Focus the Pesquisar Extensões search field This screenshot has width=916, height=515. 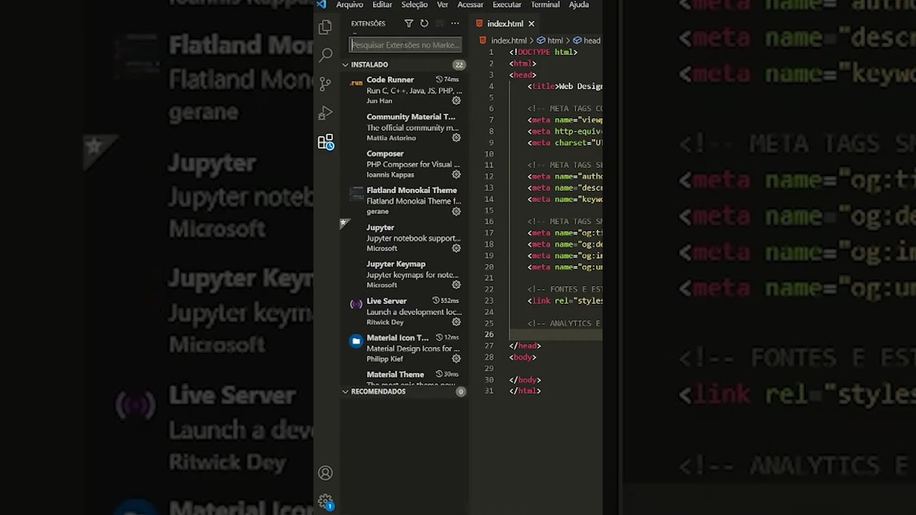tap(405, 45)
